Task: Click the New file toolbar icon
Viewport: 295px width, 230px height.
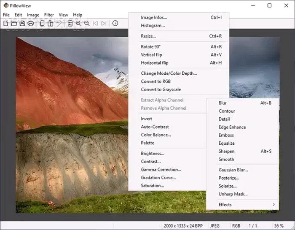Action: (5, 24)
